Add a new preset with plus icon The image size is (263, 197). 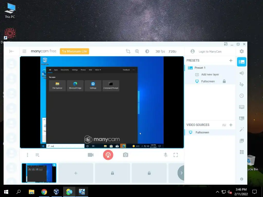[x=231, y=61]
